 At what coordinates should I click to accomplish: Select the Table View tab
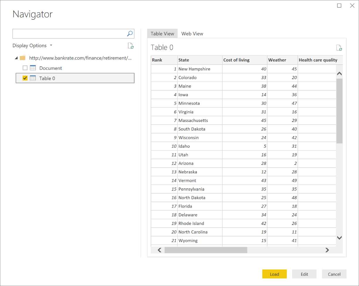pos(162,33)
